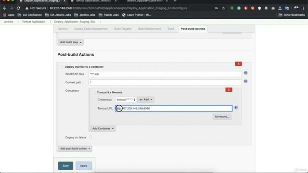Switch to the Build Environment tab

pyautogui.click(x=150, y=29)
